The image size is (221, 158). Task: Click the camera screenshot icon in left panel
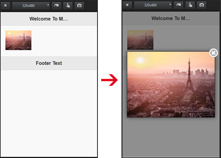[79, 5]
